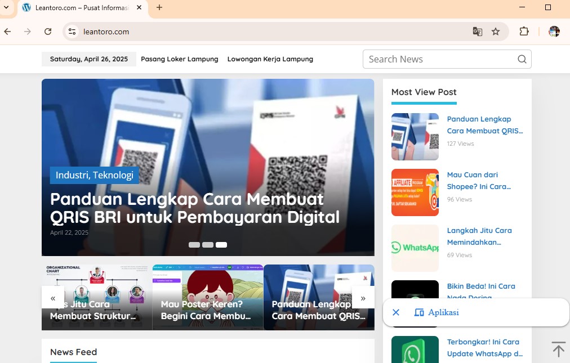Open sidebar link Panduan Lengkap Cara Membuat QRIS
570x363 pixels.
[x=485, y=125]
